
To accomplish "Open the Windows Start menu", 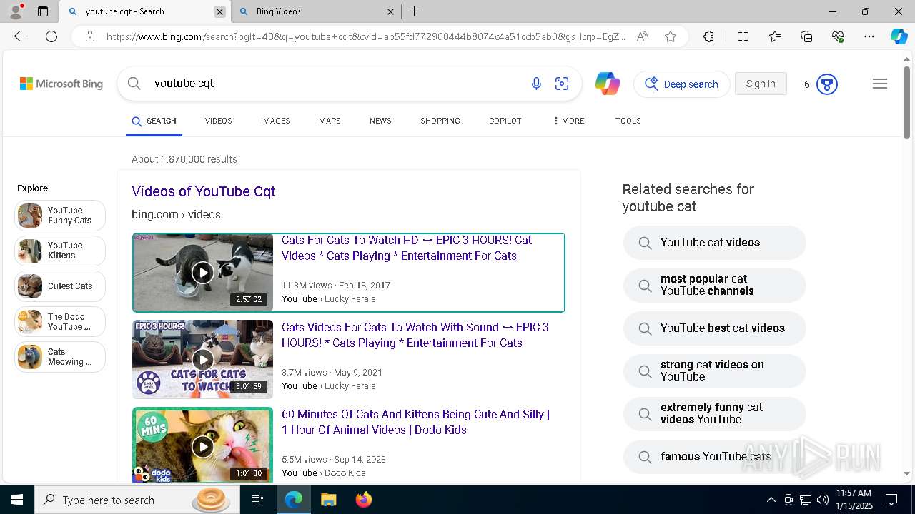I will [17, 500].
